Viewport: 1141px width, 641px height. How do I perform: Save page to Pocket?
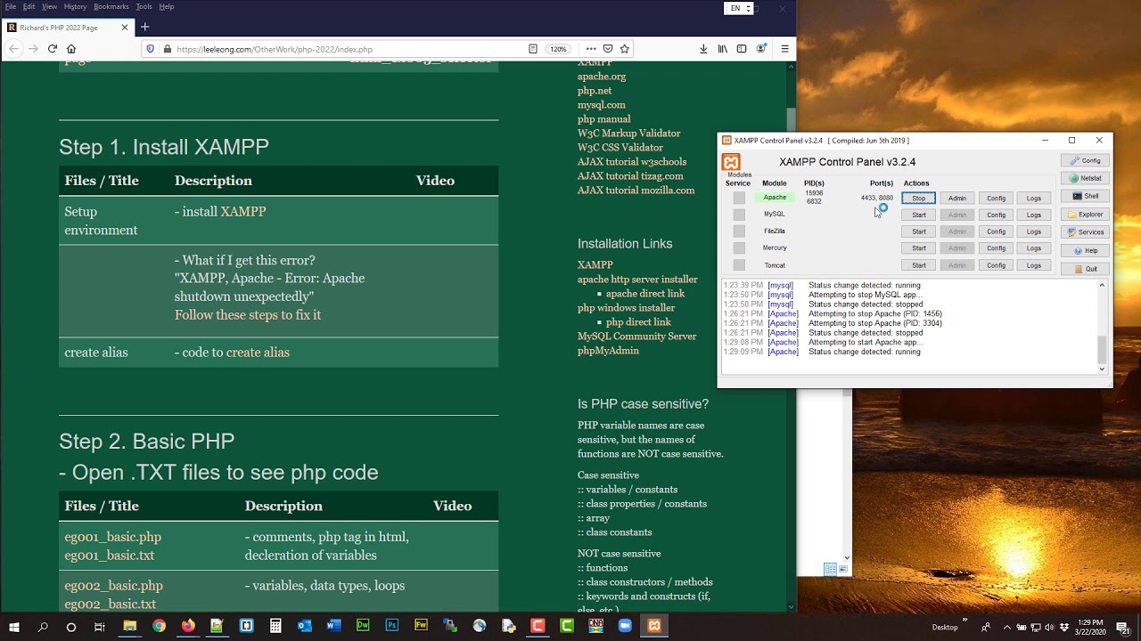[x=608, y=49]
